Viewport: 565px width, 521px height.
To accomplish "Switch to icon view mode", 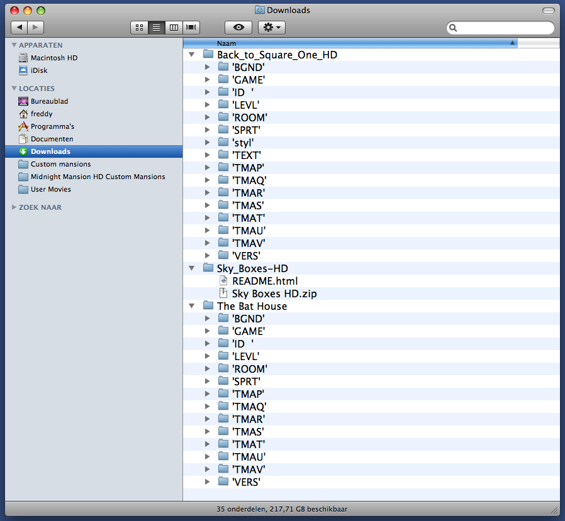I will pos(139,28).
